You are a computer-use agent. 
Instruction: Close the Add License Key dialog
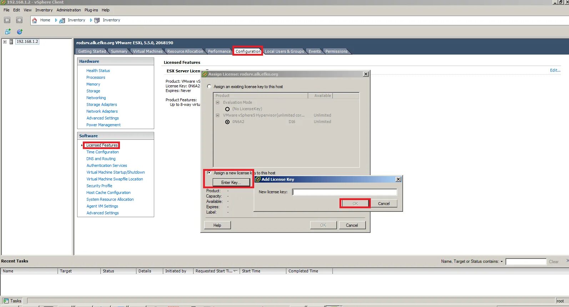(x=398, y=179)
